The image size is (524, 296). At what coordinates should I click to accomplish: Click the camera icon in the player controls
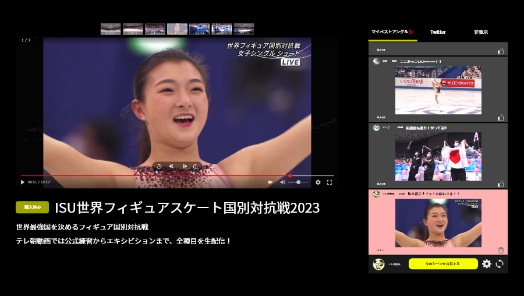point(270,182)
